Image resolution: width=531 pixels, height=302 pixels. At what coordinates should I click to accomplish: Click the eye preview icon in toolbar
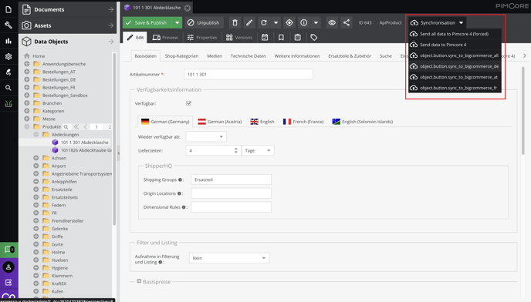(x=332, y=22)
